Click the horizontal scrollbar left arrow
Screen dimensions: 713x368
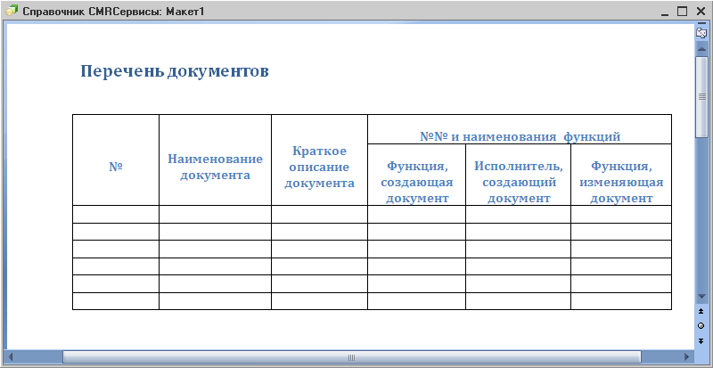pyautogui.click(x=11, y=357)
